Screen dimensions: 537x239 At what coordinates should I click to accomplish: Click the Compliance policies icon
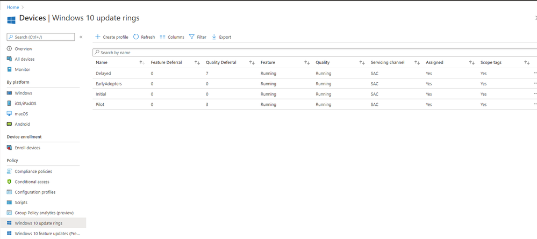click(10, 171)
